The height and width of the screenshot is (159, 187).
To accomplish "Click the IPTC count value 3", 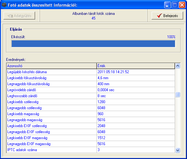I will [98, 150].
